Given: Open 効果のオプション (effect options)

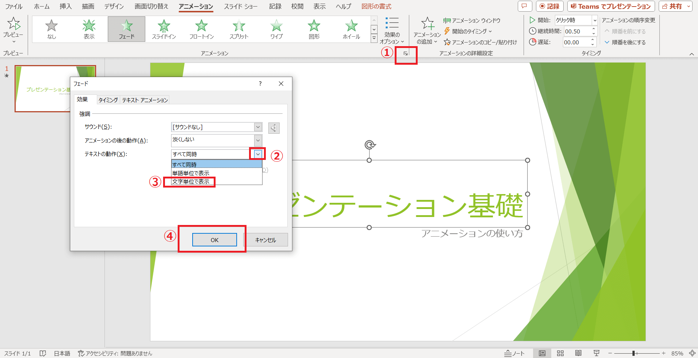Looking at the screenshot, I should click(x=392, y=30).
